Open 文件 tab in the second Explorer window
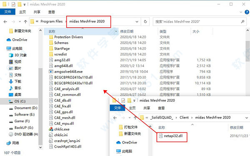The width and height of the screenshot is (250, 156). (x=117, y=108)
